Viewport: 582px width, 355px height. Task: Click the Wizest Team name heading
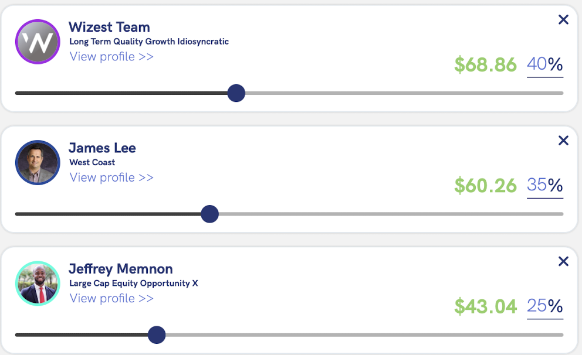[109, 27]
